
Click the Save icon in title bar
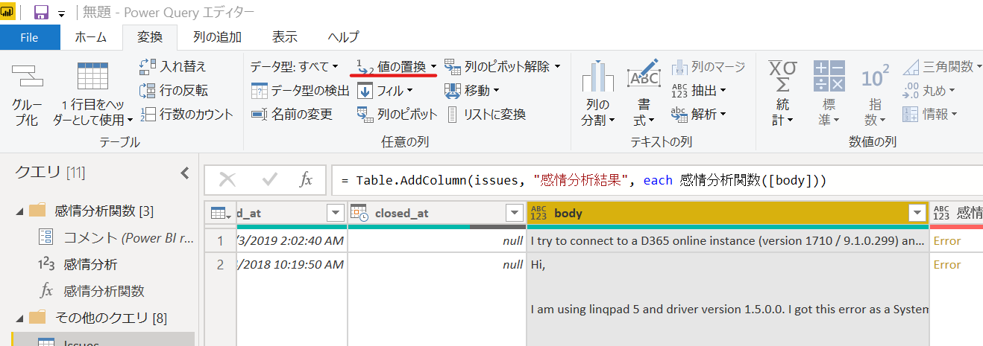point(41,13)
